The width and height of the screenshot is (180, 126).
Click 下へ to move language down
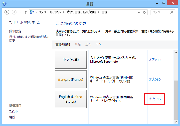click(x=98, y=44)
